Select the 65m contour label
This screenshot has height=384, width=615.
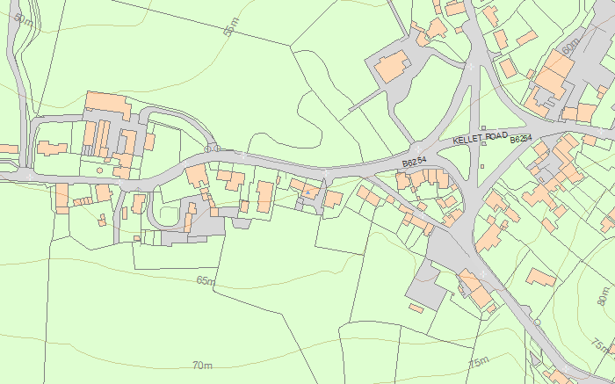tap(206, 281)
